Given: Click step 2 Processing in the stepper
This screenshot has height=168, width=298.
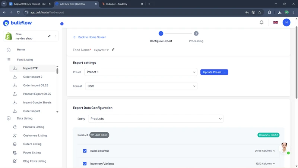Looking at the screenshot, I should click(196, 34).
